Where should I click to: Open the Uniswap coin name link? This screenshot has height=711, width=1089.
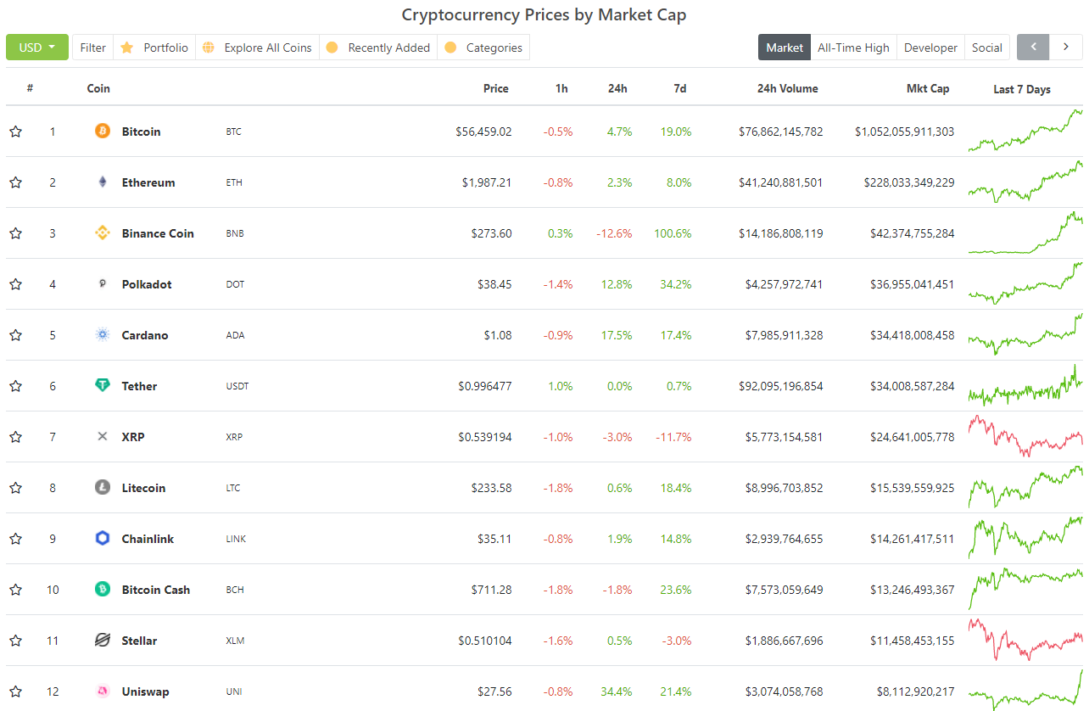[x=145, y=691]
